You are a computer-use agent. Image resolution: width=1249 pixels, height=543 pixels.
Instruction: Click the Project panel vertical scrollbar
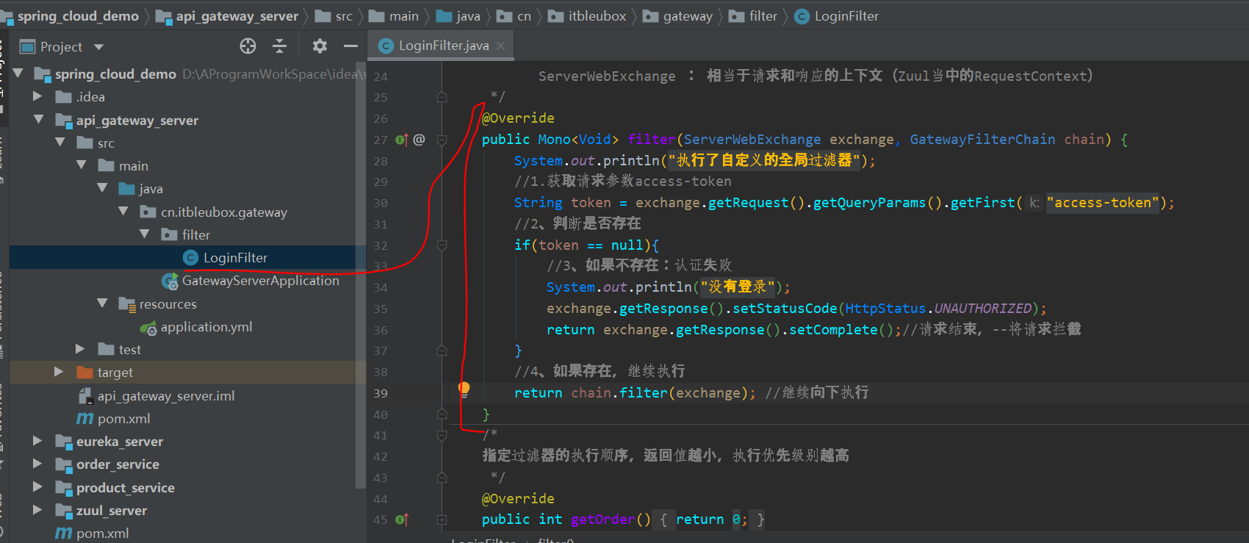(360, 275)
